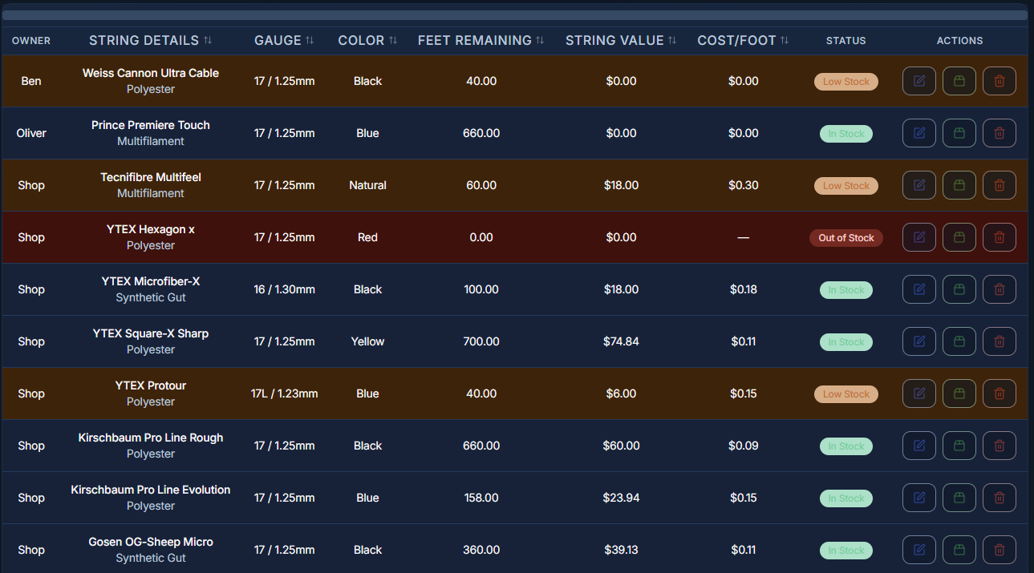Click the Low Stock badge for Tecnifibre Multifeel
1034x573 pixels.
846,186
